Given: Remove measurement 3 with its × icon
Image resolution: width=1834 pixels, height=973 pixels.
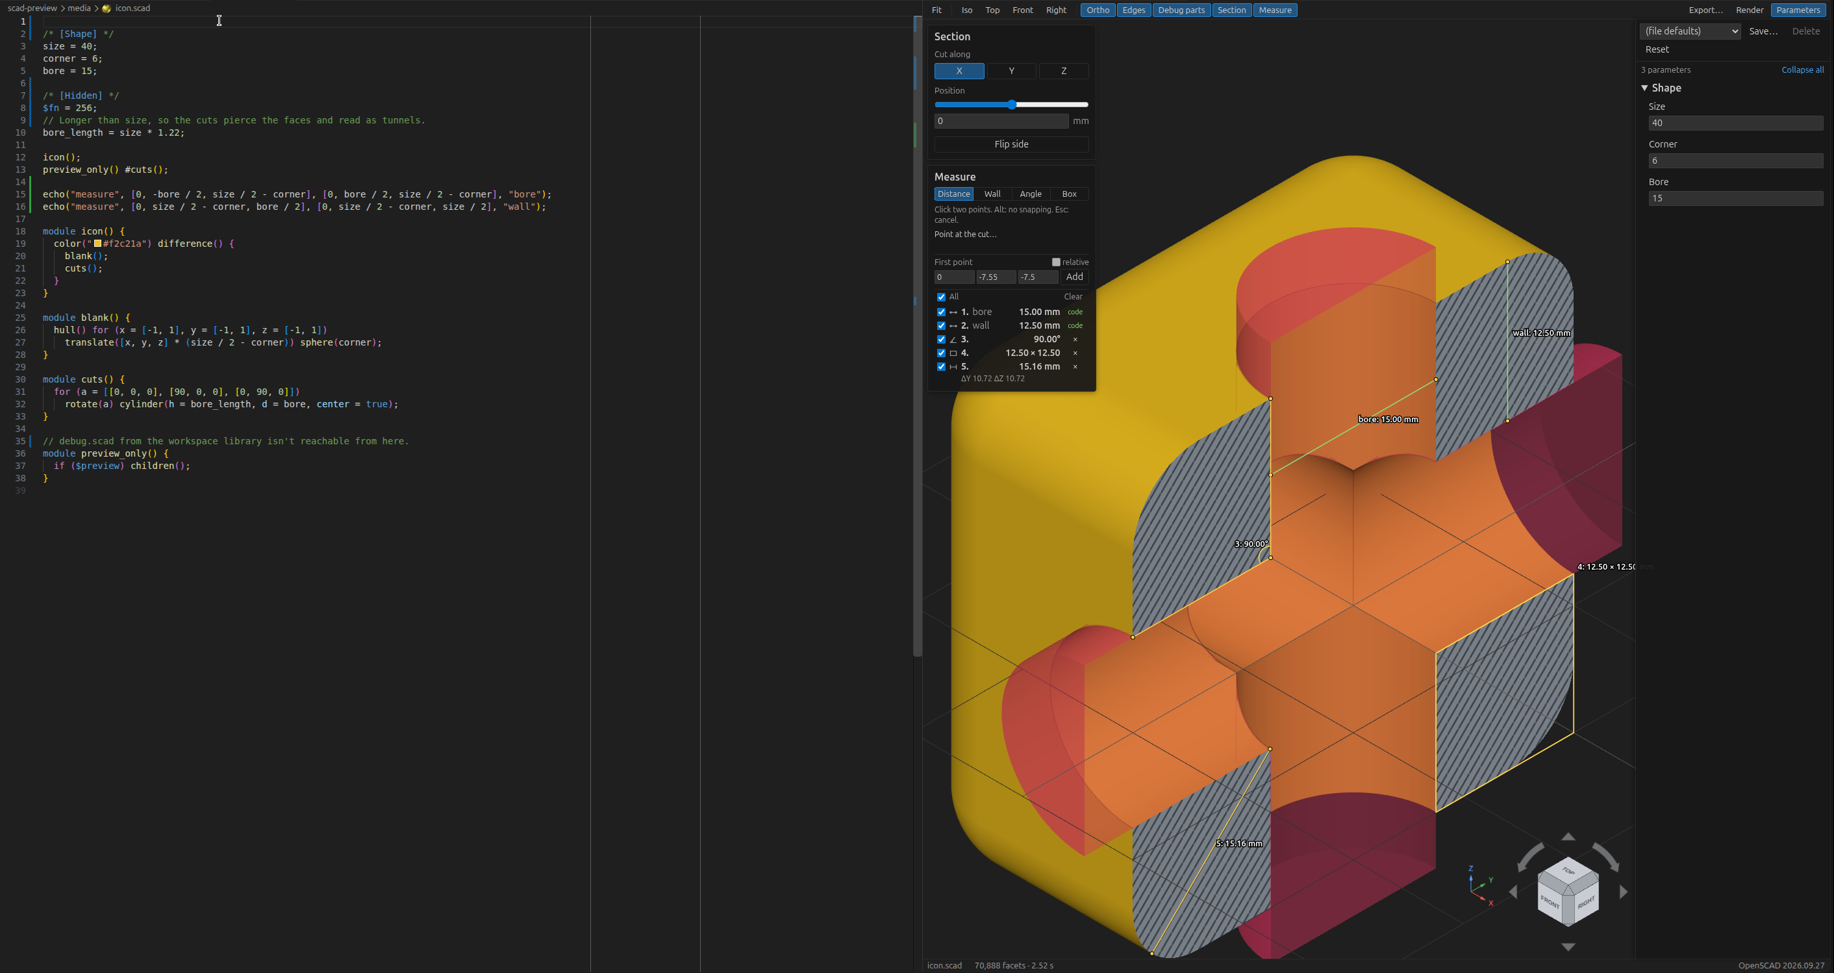Looking at the screenshot, I should 1075,340.
